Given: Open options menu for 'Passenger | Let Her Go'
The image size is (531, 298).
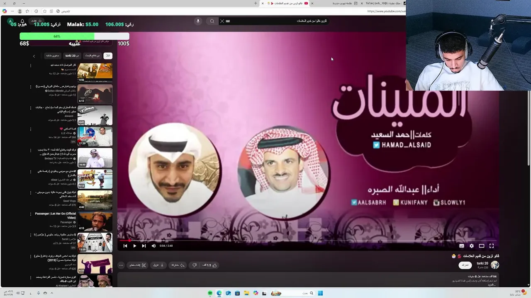Looking at the screenshot, I should pos(30,214).
